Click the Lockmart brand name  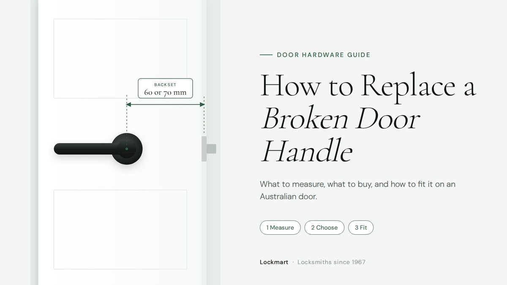point(274,262)
